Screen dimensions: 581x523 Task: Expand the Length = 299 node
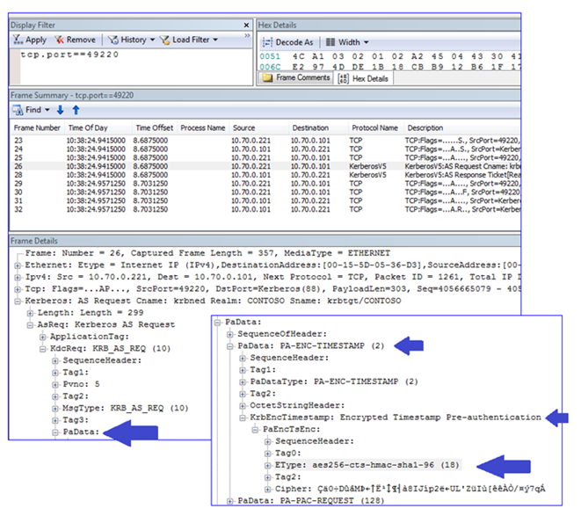(30, 313)
